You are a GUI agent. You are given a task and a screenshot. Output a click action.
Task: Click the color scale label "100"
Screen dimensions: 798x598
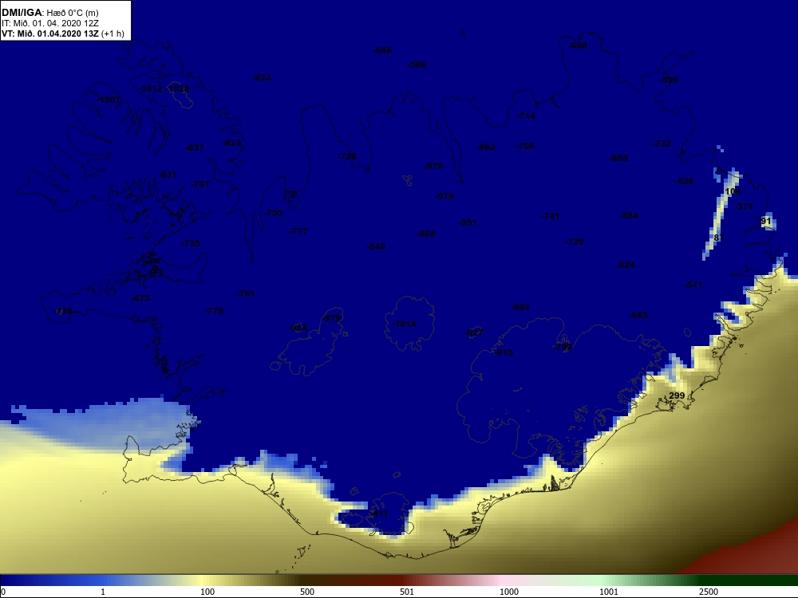pyautogui.click(x=207, y=592)
